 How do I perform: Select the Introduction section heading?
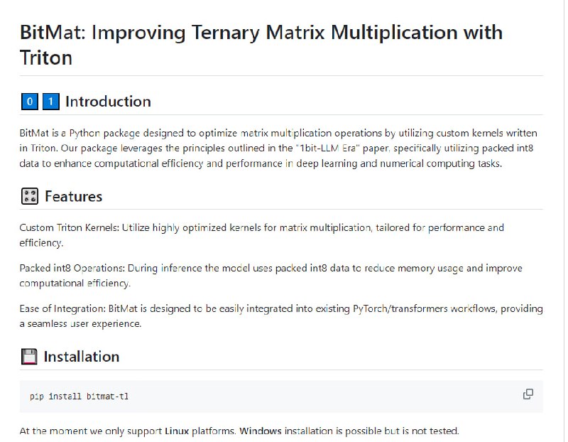(x=108, y=102)
